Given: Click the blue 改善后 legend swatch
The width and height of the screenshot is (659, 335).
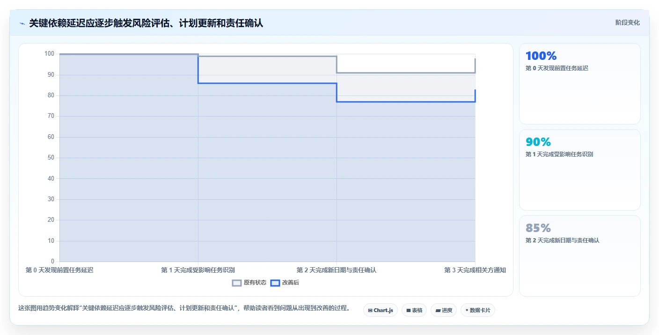Looking at the screenshot, I should click(x=275, y=283).
